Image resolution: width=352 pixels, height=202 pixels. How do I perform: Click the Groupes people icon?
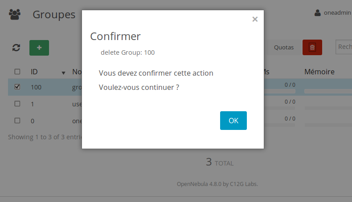(x=15, y=14)
